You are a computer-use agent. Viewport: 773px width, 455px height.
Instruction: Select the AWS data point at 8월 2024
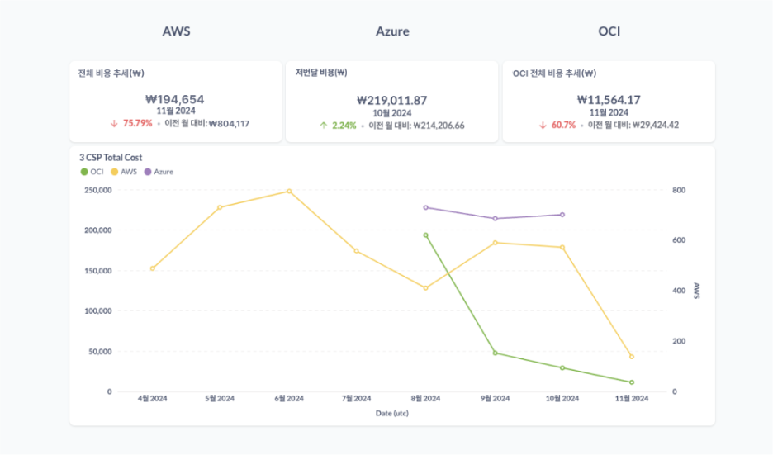426,288
